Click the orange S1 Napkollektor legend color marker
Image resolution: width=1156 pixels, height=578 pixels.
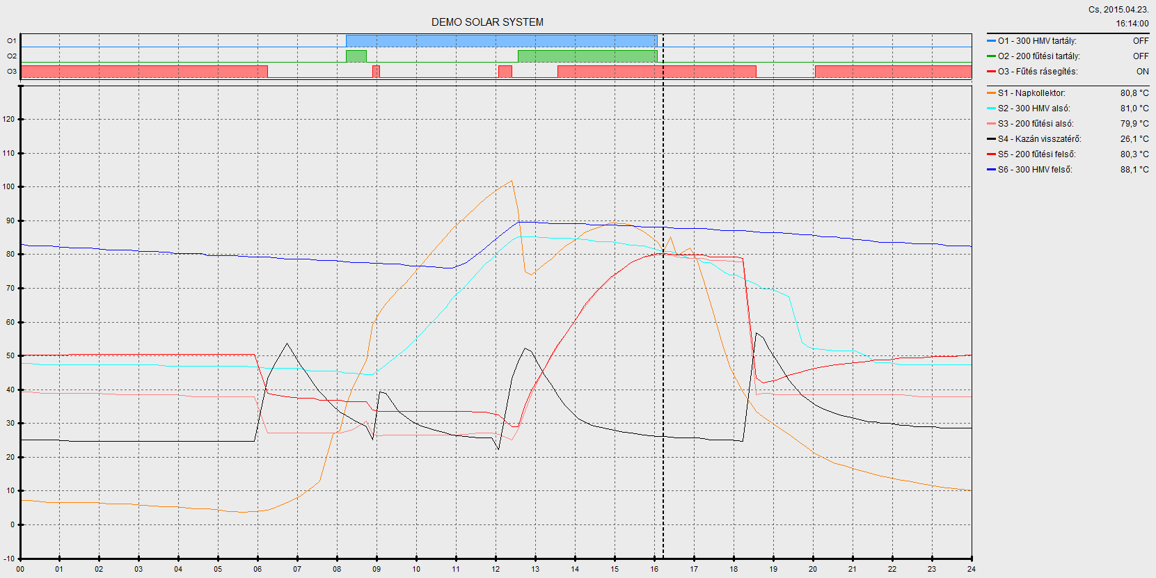[991, 93]
